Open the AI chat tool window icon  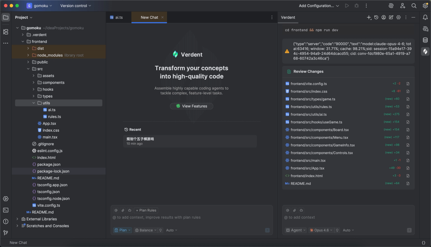point(425,29)
